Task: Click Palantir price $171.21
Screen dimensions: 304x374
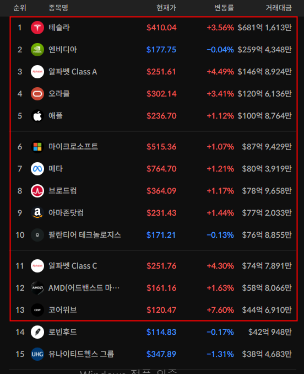Action: click(161, 235)
